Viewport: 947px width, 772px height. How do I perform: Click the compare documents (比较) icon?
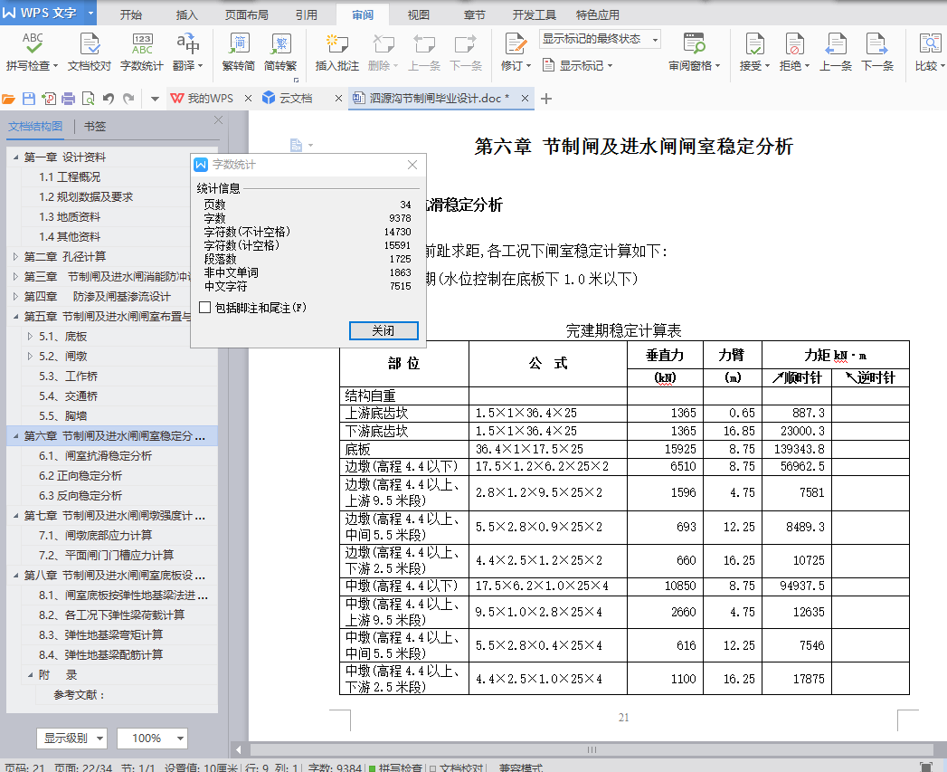(x=930, y=43)
